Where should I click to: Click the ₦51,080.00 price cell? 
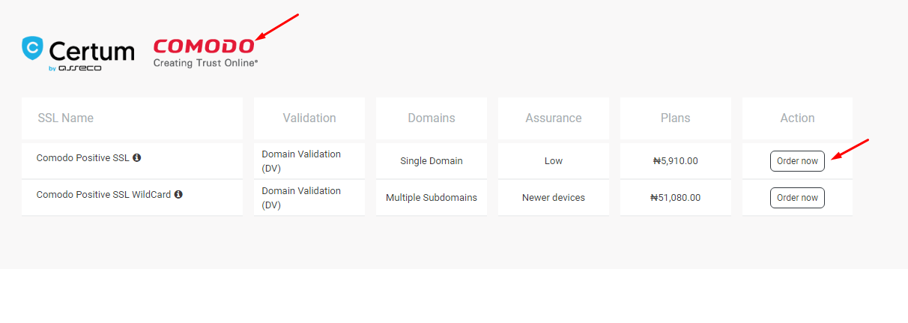coord(676,198)
